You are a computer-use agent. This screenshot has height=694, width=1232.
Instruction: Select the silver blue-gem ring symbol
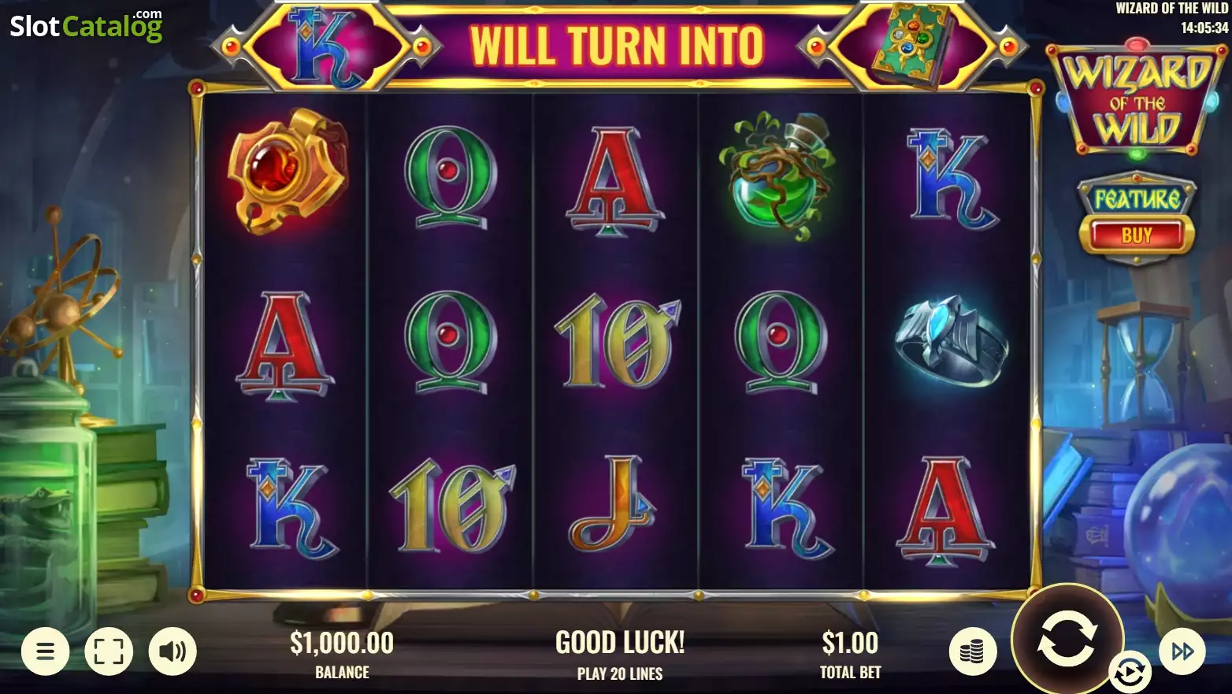tap(952, 340)
